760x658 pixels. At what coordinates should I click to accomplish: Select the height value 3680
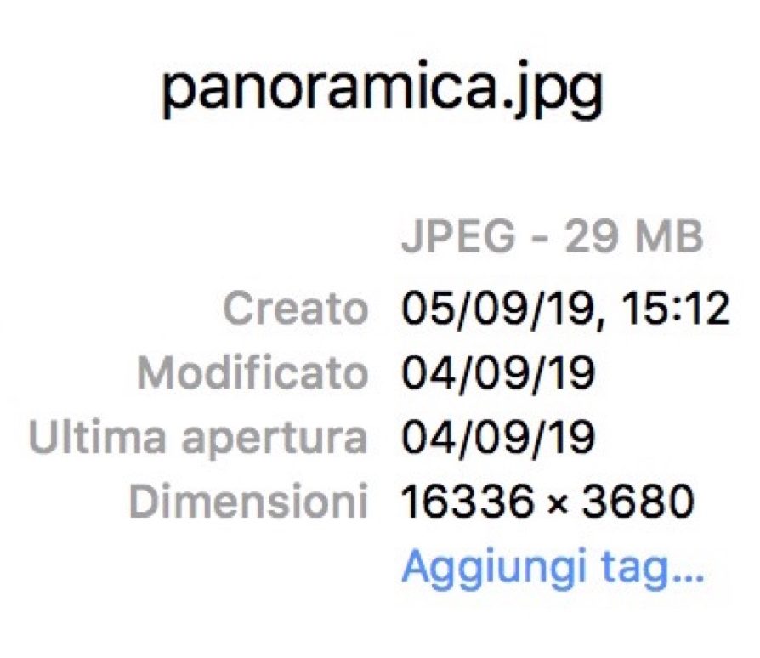point(636,503)
